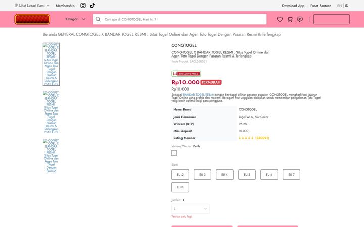364x227 pixels.
Task: Click the Beranda breadcrumb
Action: pos(50,34)
